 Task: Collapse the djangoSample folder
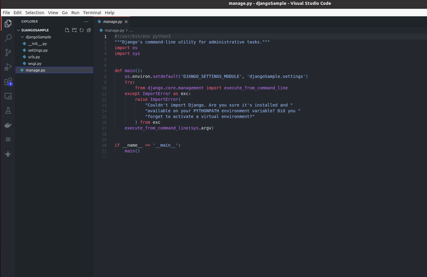[22, 37]
